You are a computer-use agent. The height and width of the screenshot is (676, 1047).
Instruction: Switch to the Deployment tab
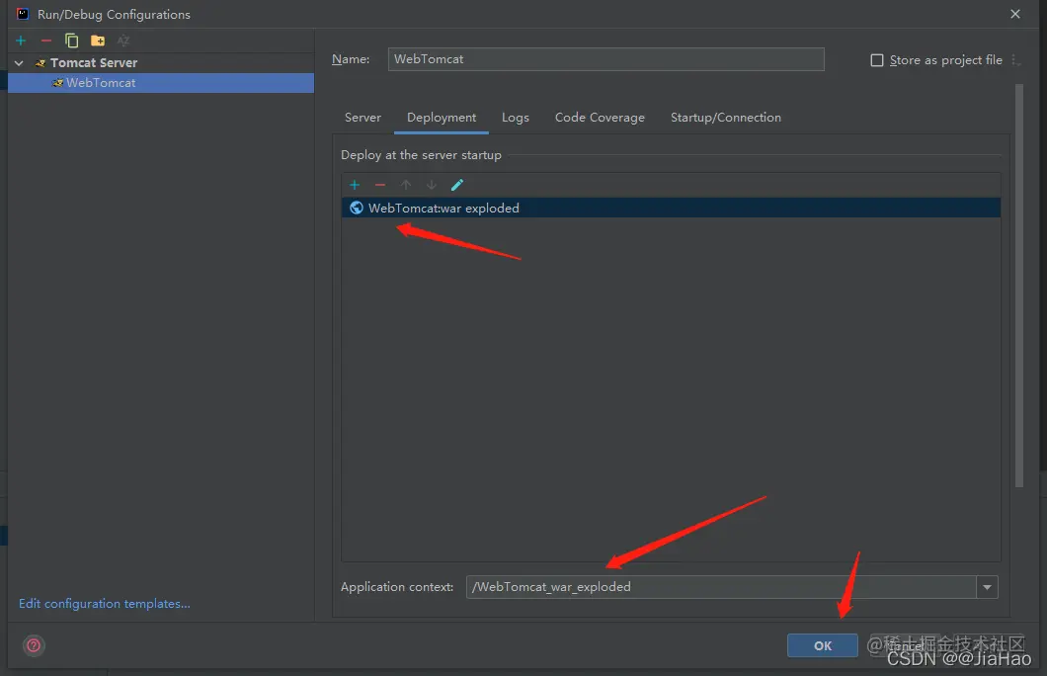[x=442, y=118]
